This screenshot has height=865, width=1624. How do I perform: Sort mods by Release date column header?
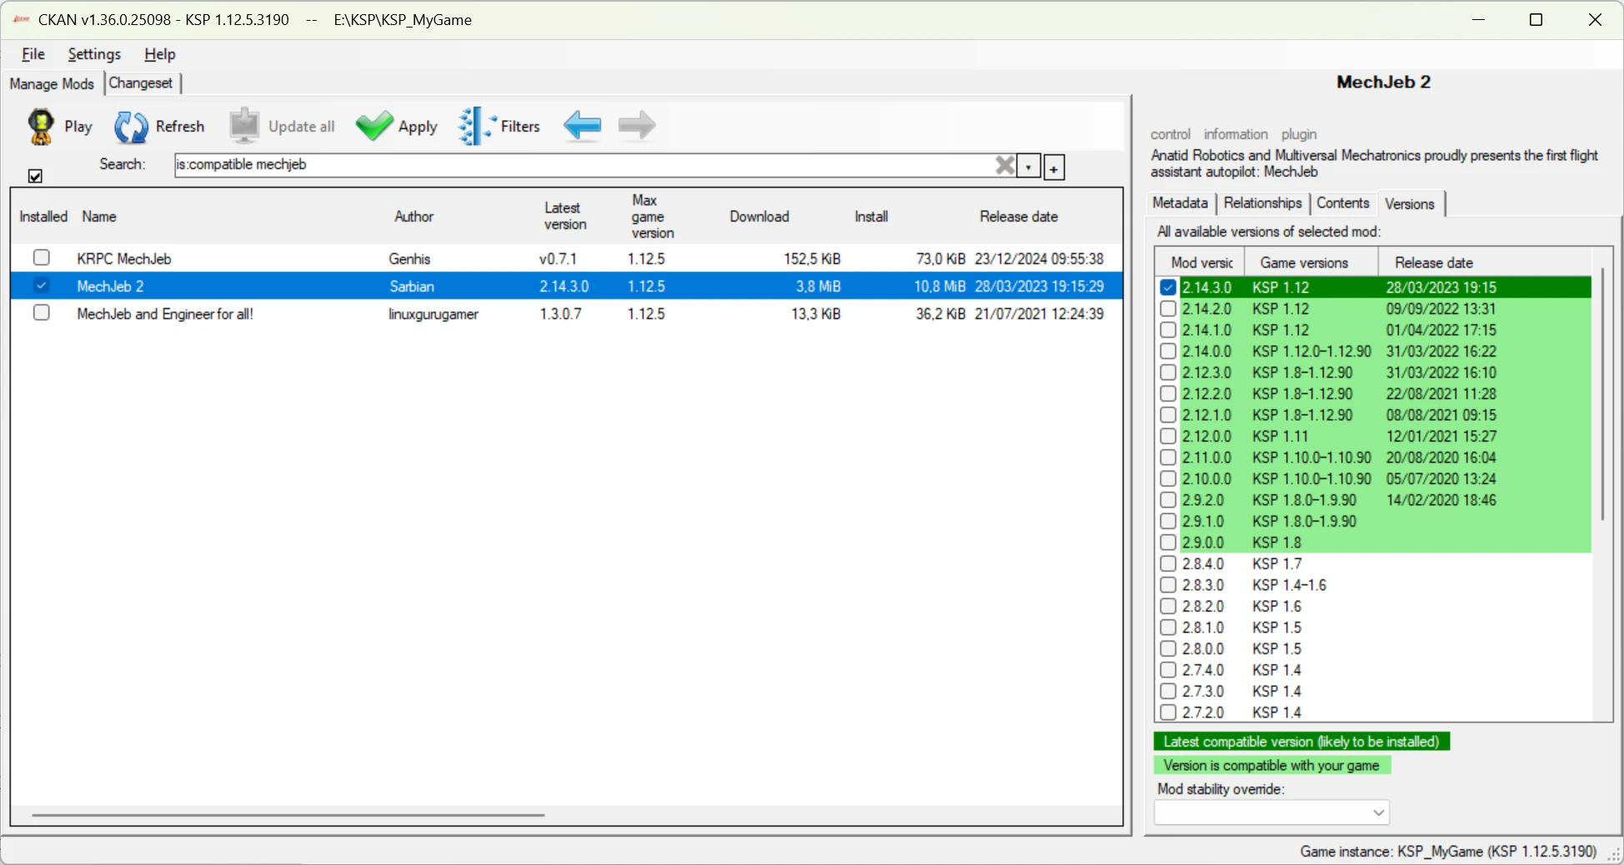[1019, 217]
